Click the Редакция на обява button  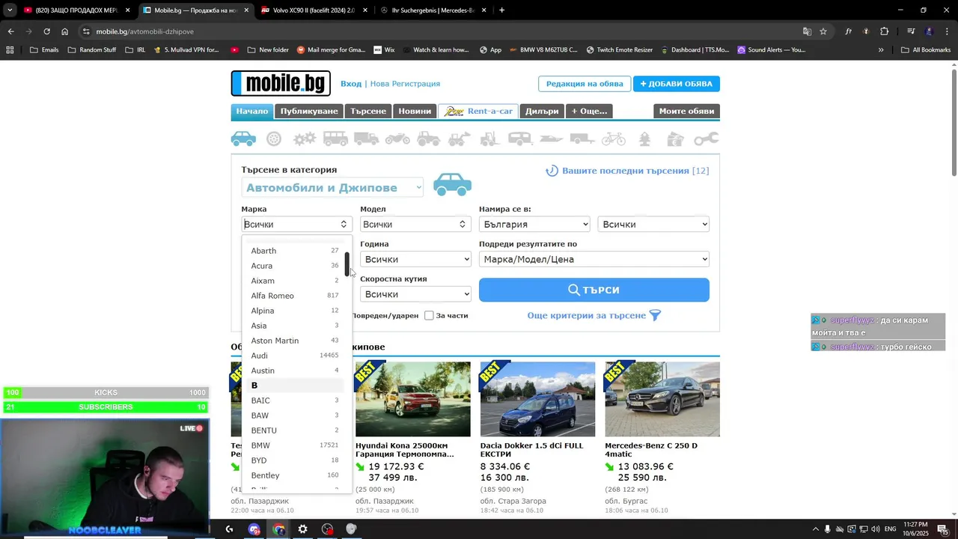point(585,84)
